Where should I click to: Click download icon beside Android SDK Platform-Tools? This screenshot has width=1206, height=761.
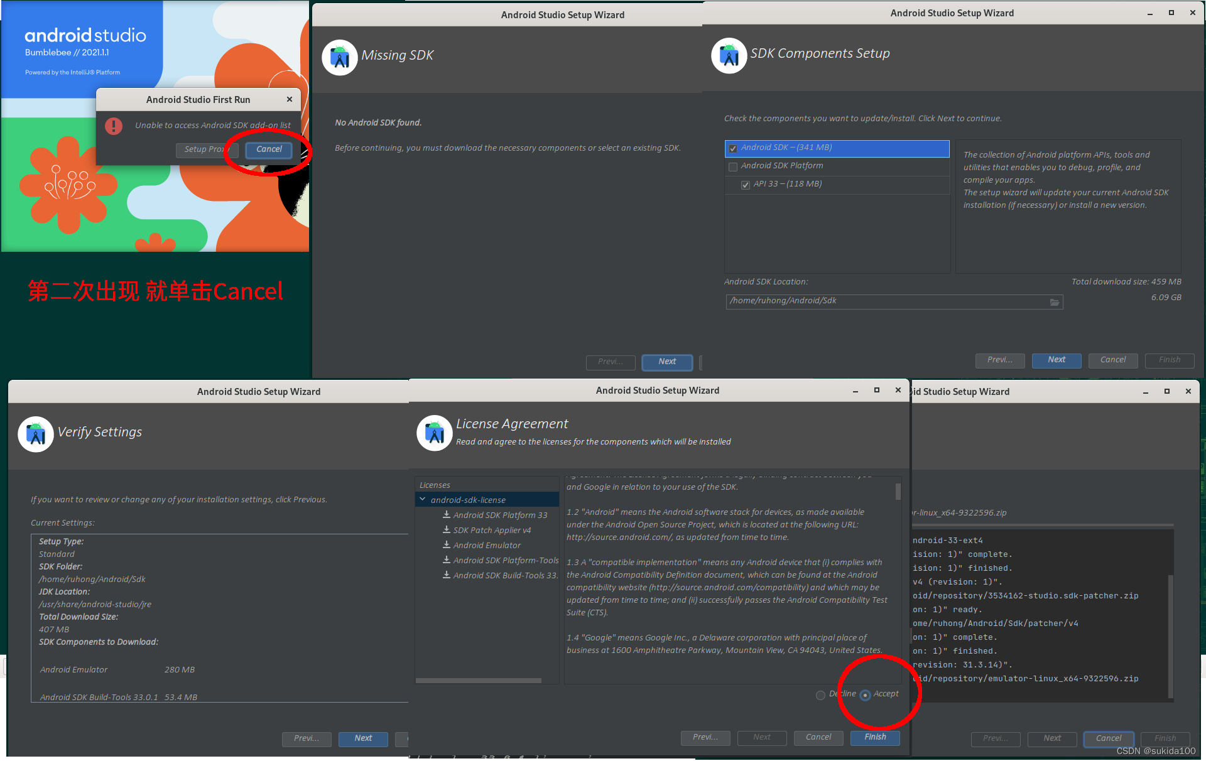pos(447,560)
